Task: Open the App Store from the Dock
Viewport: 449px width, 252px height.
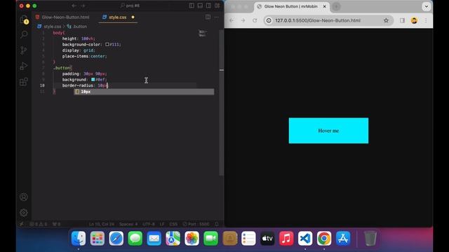Action: [343, 238]
